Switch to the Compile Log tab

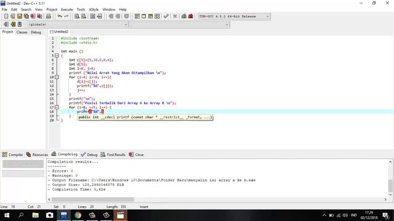click(65, 154)
